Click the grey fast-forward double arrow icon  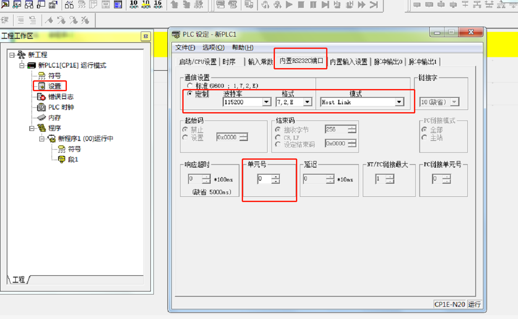click(362, 4)
